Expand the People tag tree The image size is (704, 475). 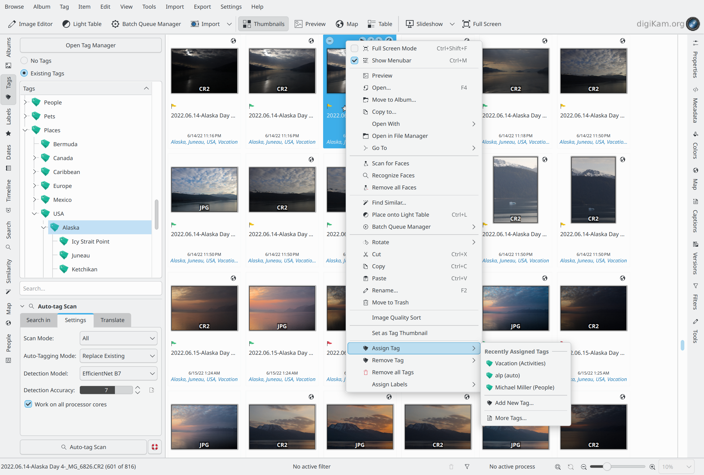coord(26,102)
